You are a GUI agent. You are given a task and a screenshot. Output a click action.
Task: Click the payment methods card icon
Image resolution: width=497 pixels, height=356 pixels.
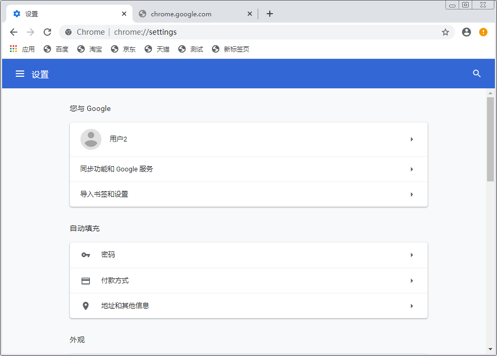pyautogui.click(x=86, y=280)
